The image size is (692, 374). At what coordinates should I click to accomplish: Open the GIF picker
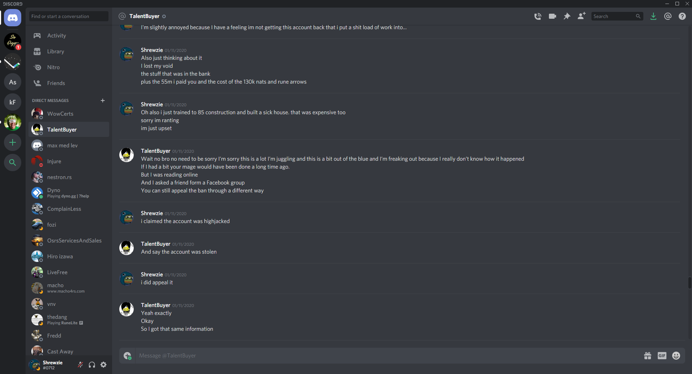[x=662, y=356]
